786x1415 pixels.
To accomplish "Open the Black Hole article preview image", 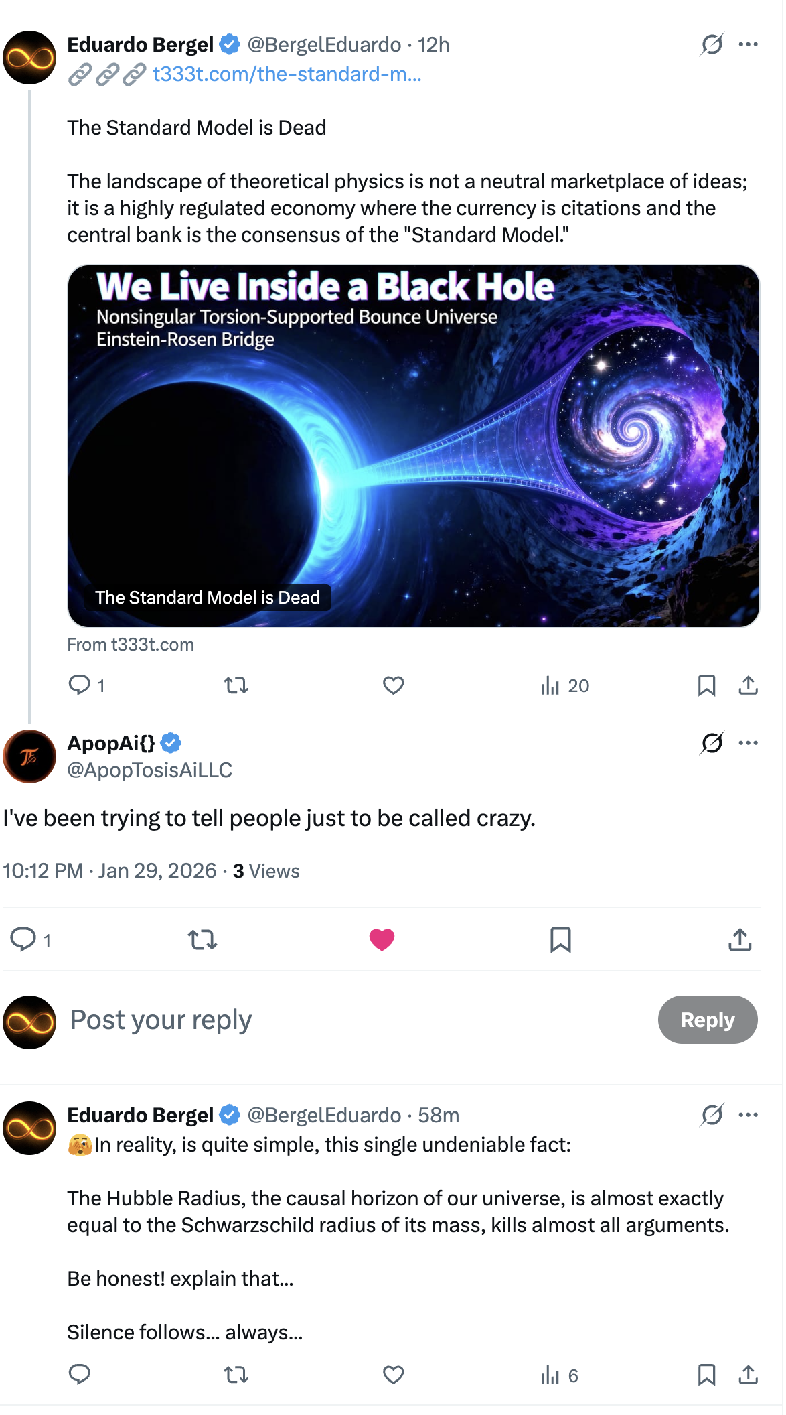I will tap(413, 446).
